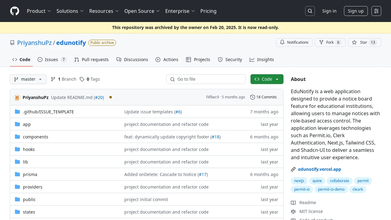Click the Sign in link
Image resolution: width=391 pixels, height=220 pixels.
tap(329, 11)
